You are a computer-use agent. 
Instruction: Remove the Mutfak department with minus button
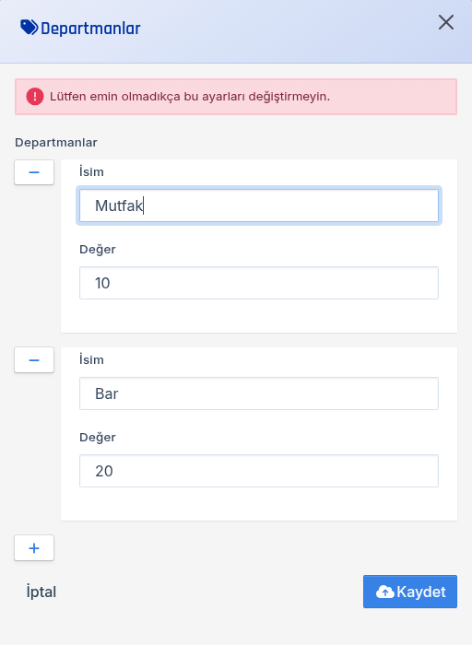tap(34, 172)
